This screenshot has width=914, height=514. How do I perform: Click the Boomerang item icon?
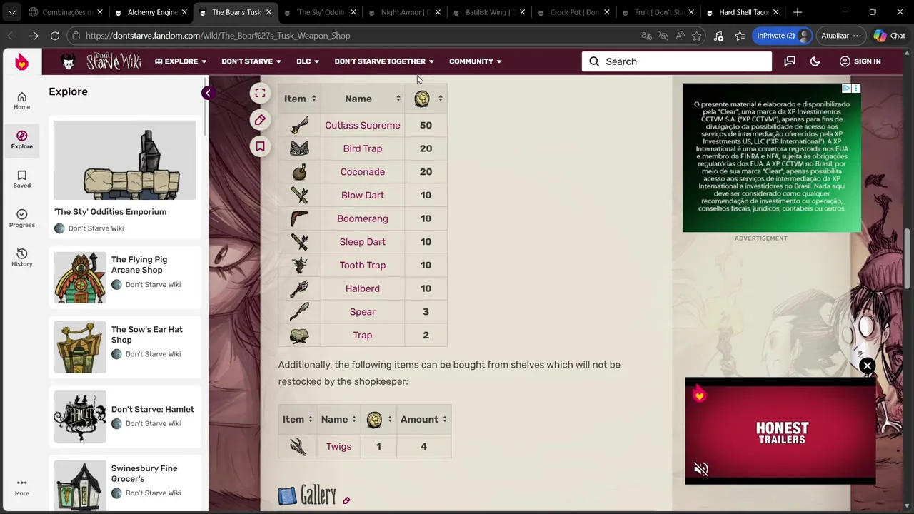pos(299,218)
